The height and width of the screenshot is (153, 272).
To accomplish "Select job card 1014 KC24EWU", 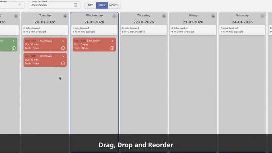I will point(45,45).
